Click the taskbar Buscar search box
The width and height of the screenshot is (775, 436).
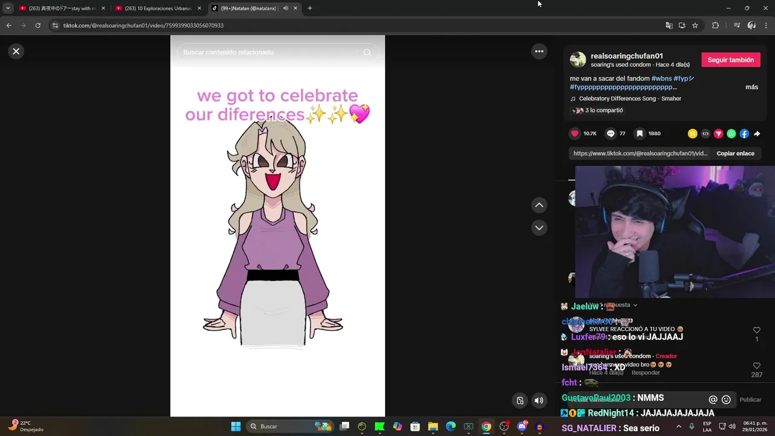(x=291, y=426)
